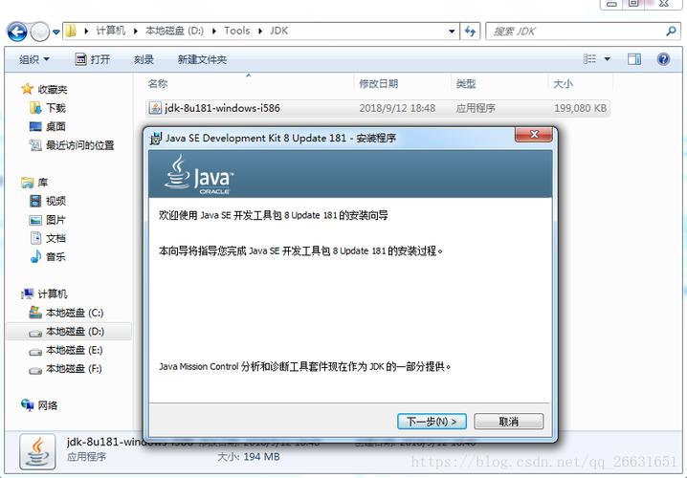The width and height of the screenshot is (687, 478).
Task: Sort by the 大小 column header
Action: 581,83
